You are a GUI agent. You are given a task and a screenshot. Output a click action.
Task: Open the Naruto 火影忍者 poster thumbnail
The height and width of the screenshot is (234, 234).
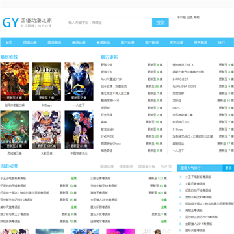(x=47, y=130)
